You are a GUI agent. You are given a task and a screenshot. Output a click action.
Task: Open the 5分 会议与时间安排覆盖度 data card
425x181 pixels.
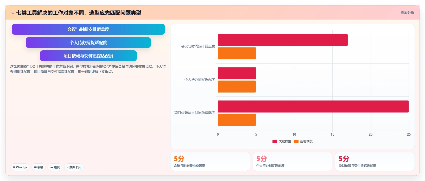[210, 161]
